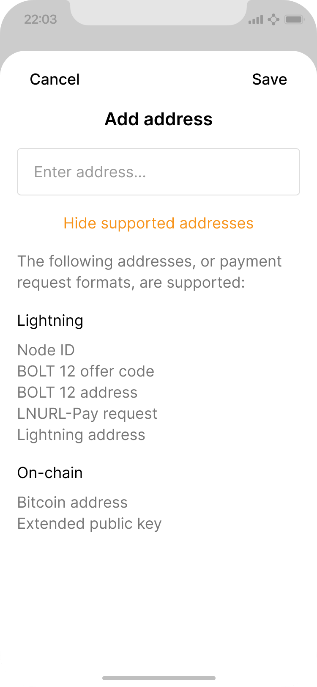Collapse the supported addresses list

coord(158,223)
